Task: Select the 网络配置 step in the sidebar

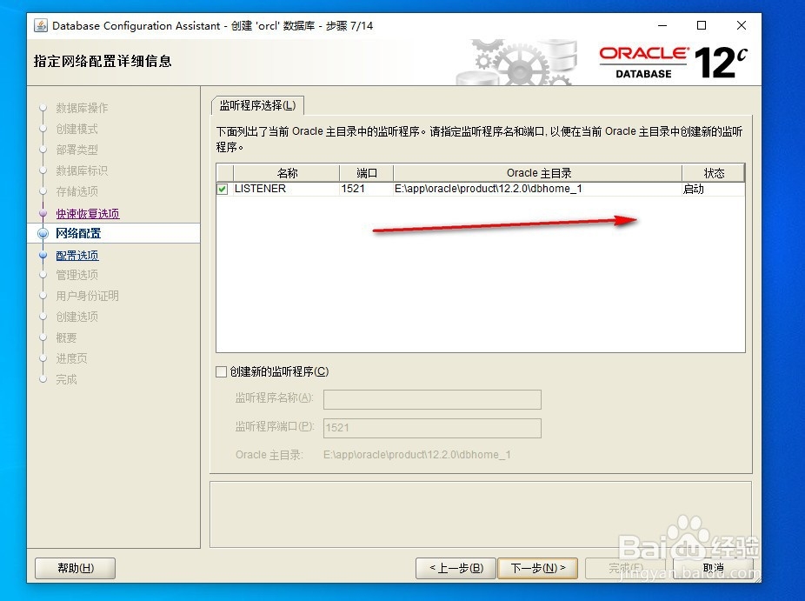Action: click(x=77, y=233)
